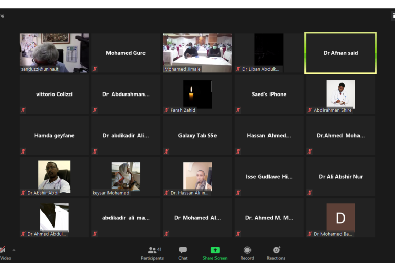Screen dimensions: 395x263
Task: Select Abdirahman Shire's participant tile
Action: [340, 94]
